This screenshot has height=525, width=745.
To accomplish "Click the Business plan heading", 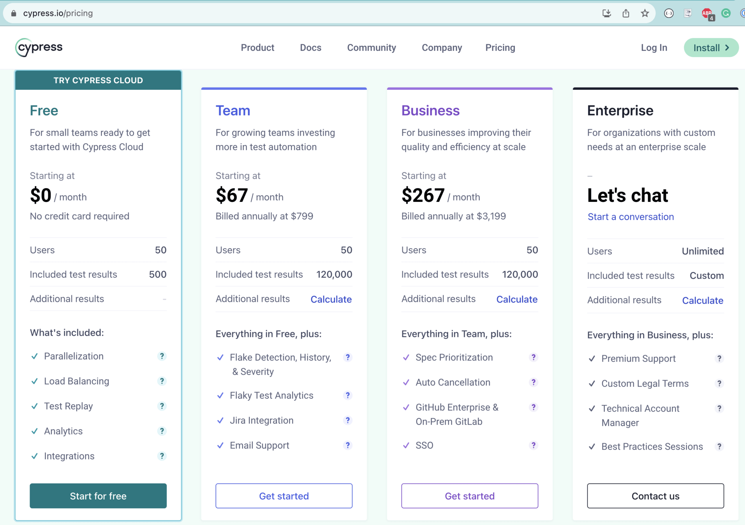I will point(430,110).
